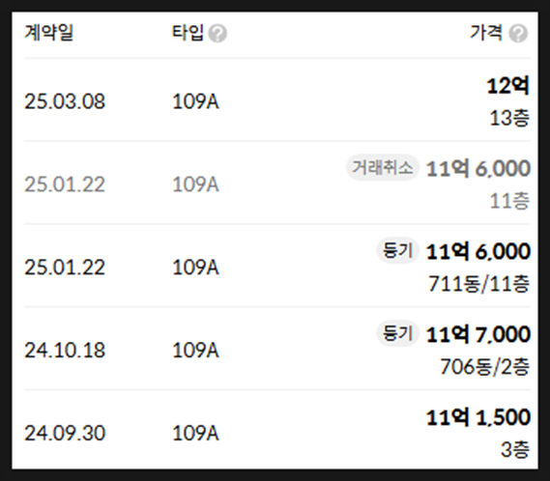The height and width of the screenshot is (481, 550).
Task: Select the 24.09.30 contract date
Action: (x=65, y=433)
